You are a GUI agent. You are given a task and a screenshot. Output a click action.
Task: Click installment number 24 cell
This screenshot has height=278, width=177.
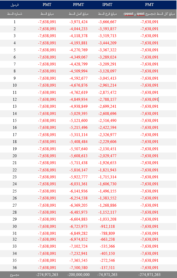click(x=14, y=184)
